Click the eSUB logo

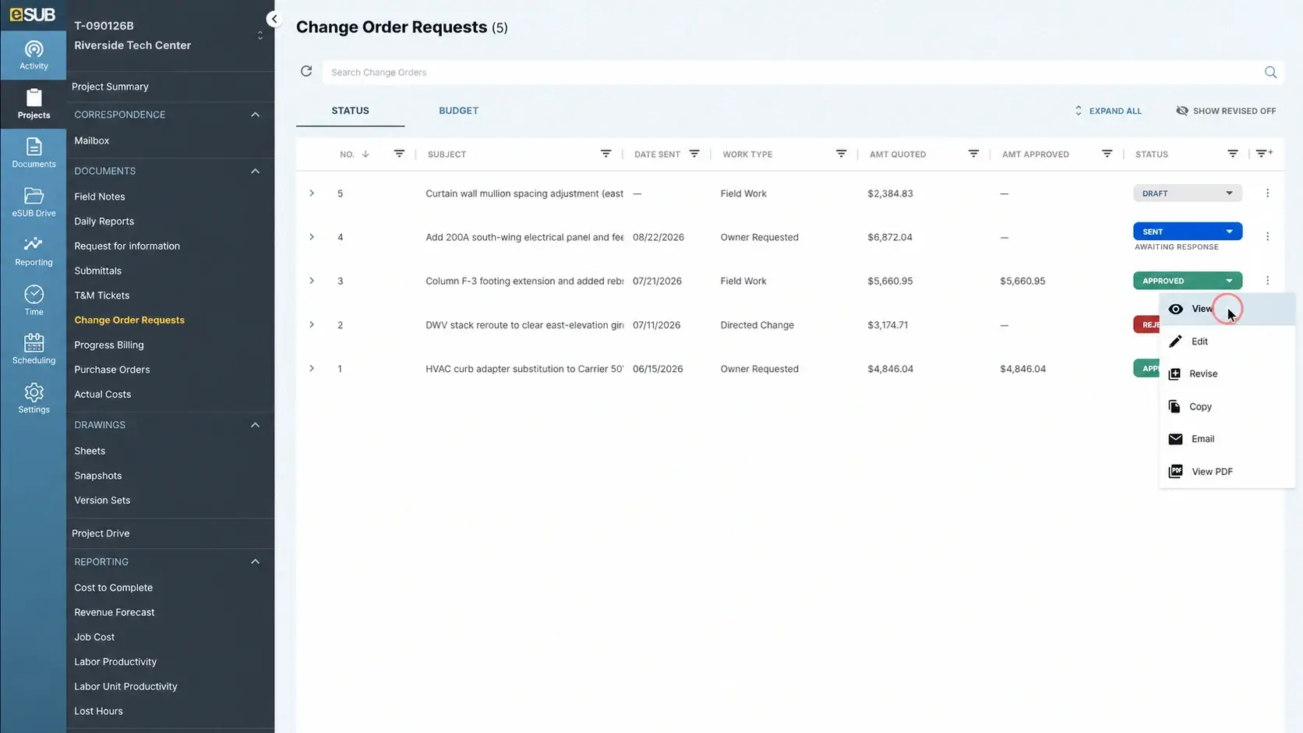coord(33,15)
